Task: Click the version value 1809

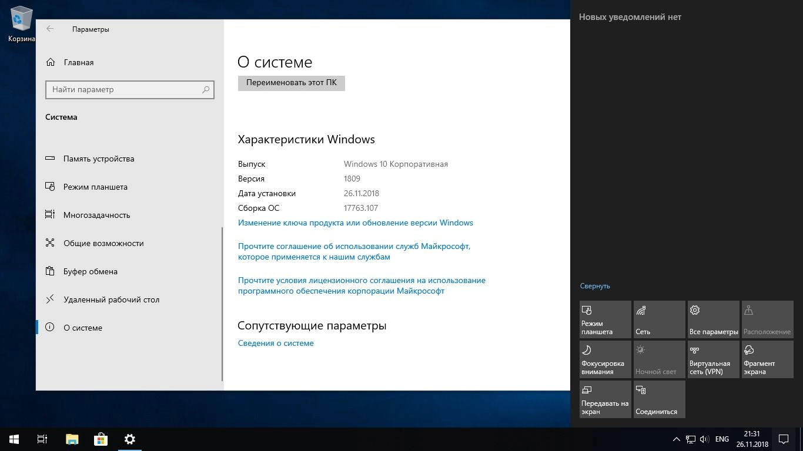Action: (352, 179)
